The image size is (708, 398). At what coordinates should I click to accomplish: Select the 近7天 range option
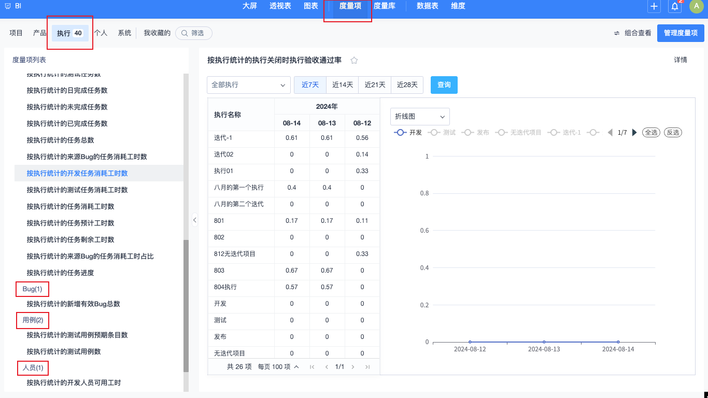(x=310, y=85)
